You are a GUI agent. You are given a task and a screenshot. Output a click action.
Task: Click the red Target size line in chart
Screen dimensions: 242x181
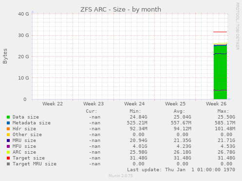click(x=220, y=32)
